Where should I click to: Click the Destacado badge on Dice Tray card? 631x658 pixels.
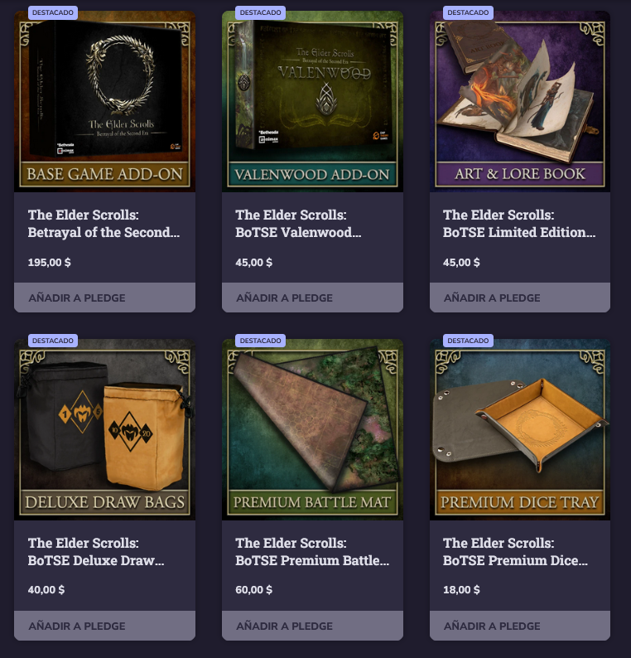pyautogui.click(x=468, y=341)
